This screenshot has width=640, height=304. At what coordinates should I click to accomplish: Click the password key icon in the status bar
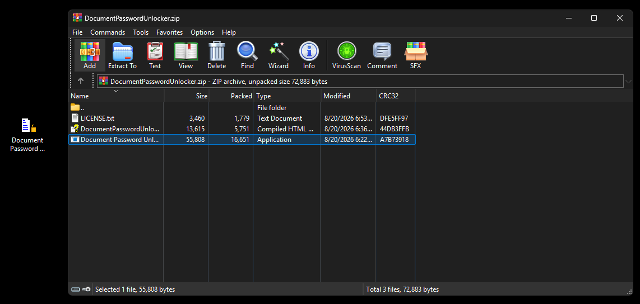click(x=86, y=289)
